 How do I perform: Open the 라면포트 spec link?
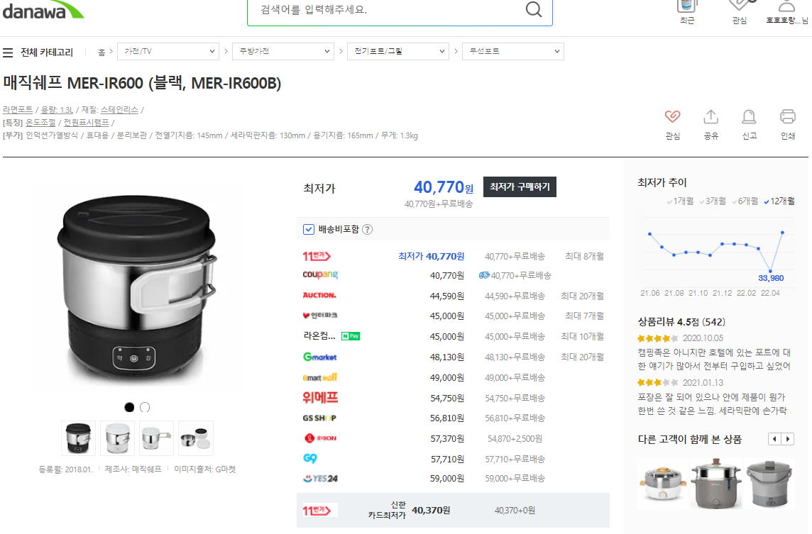(x=18, y=110)
